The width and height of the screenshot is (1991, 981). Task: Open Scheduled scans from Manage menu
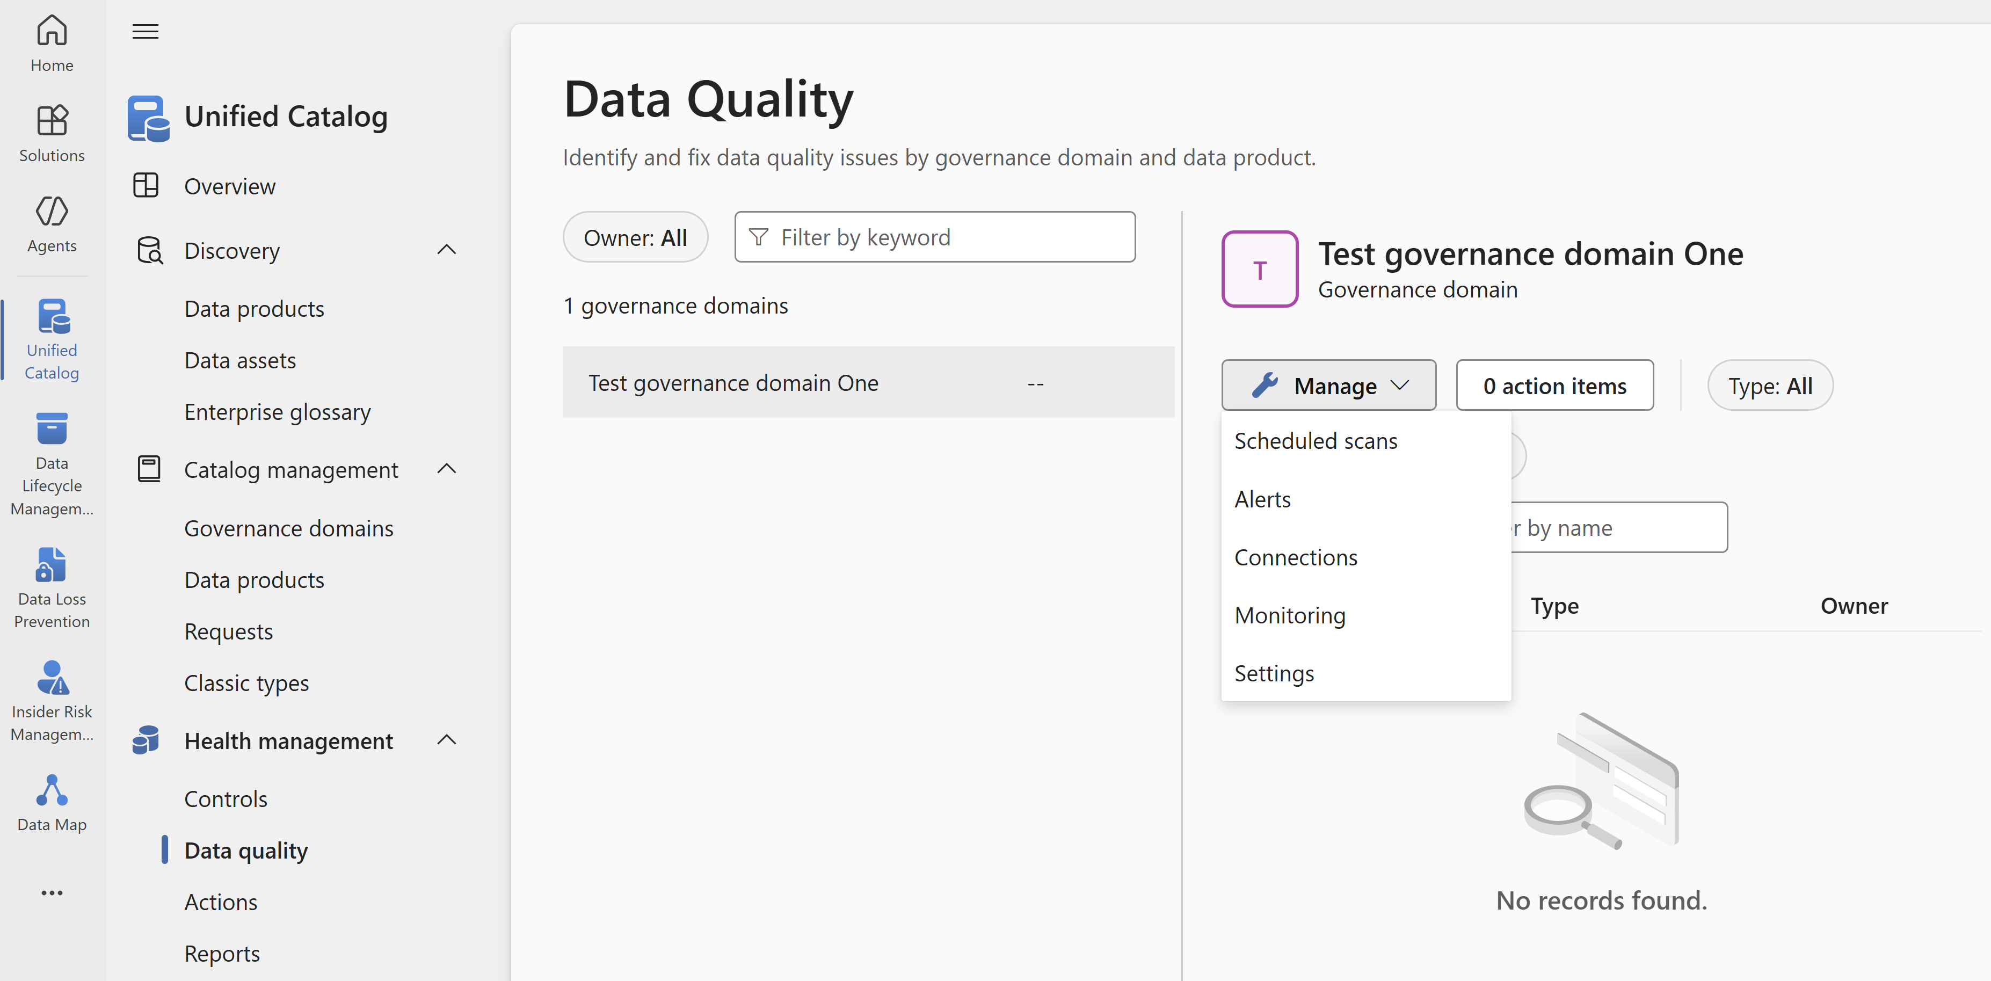1316,440
